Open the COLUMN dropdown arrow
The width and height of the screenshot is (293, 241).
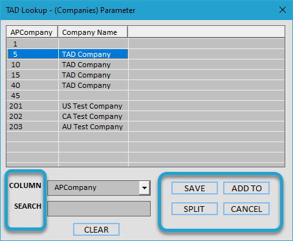tap(144, 188)
